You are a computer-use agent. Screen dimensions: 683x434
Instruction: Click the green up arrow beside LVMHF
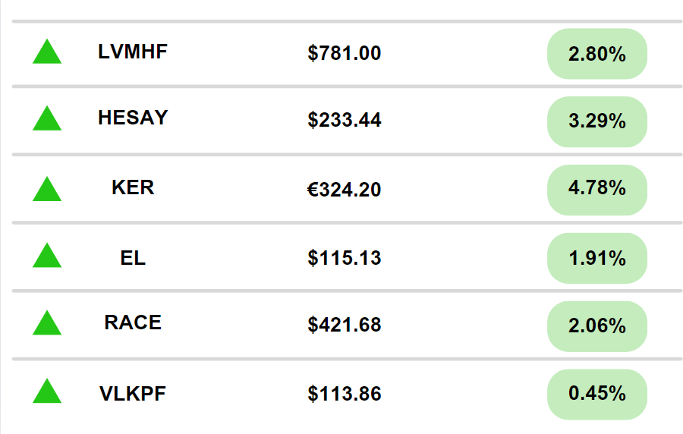click(x=47, y=54)
